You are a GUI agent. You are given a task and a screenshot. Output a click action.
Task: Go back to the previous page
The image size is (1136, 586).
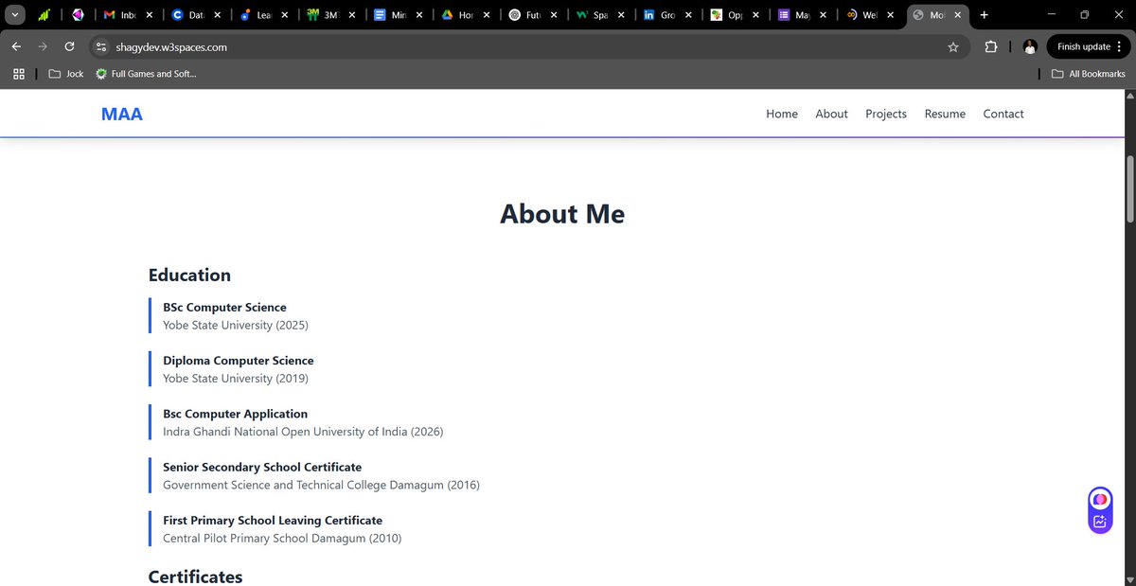16,46
